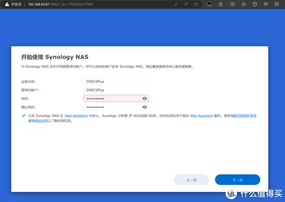This screenshot has height=202, width=285.
Task: Open the first extension icon after address bar
Action: coord(209,4)
